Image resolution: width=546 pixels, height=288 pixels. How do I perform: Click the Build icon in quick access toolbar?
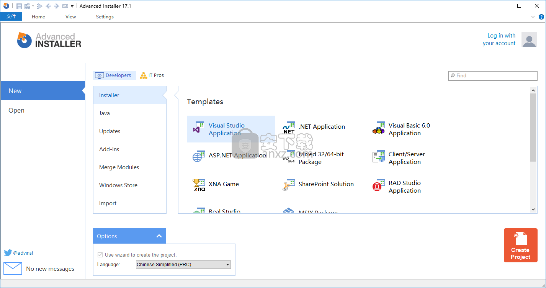27,6
